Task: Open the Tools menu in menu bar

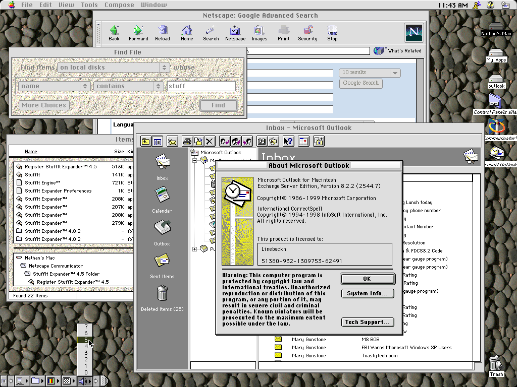Action: pyautogui.click(x=89, y=5)
